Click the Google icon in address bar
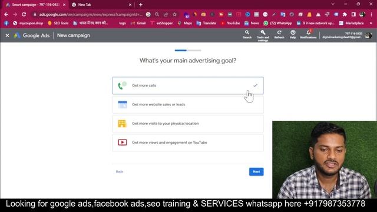The width and height of the screenshot is (377, 212). 148,14
